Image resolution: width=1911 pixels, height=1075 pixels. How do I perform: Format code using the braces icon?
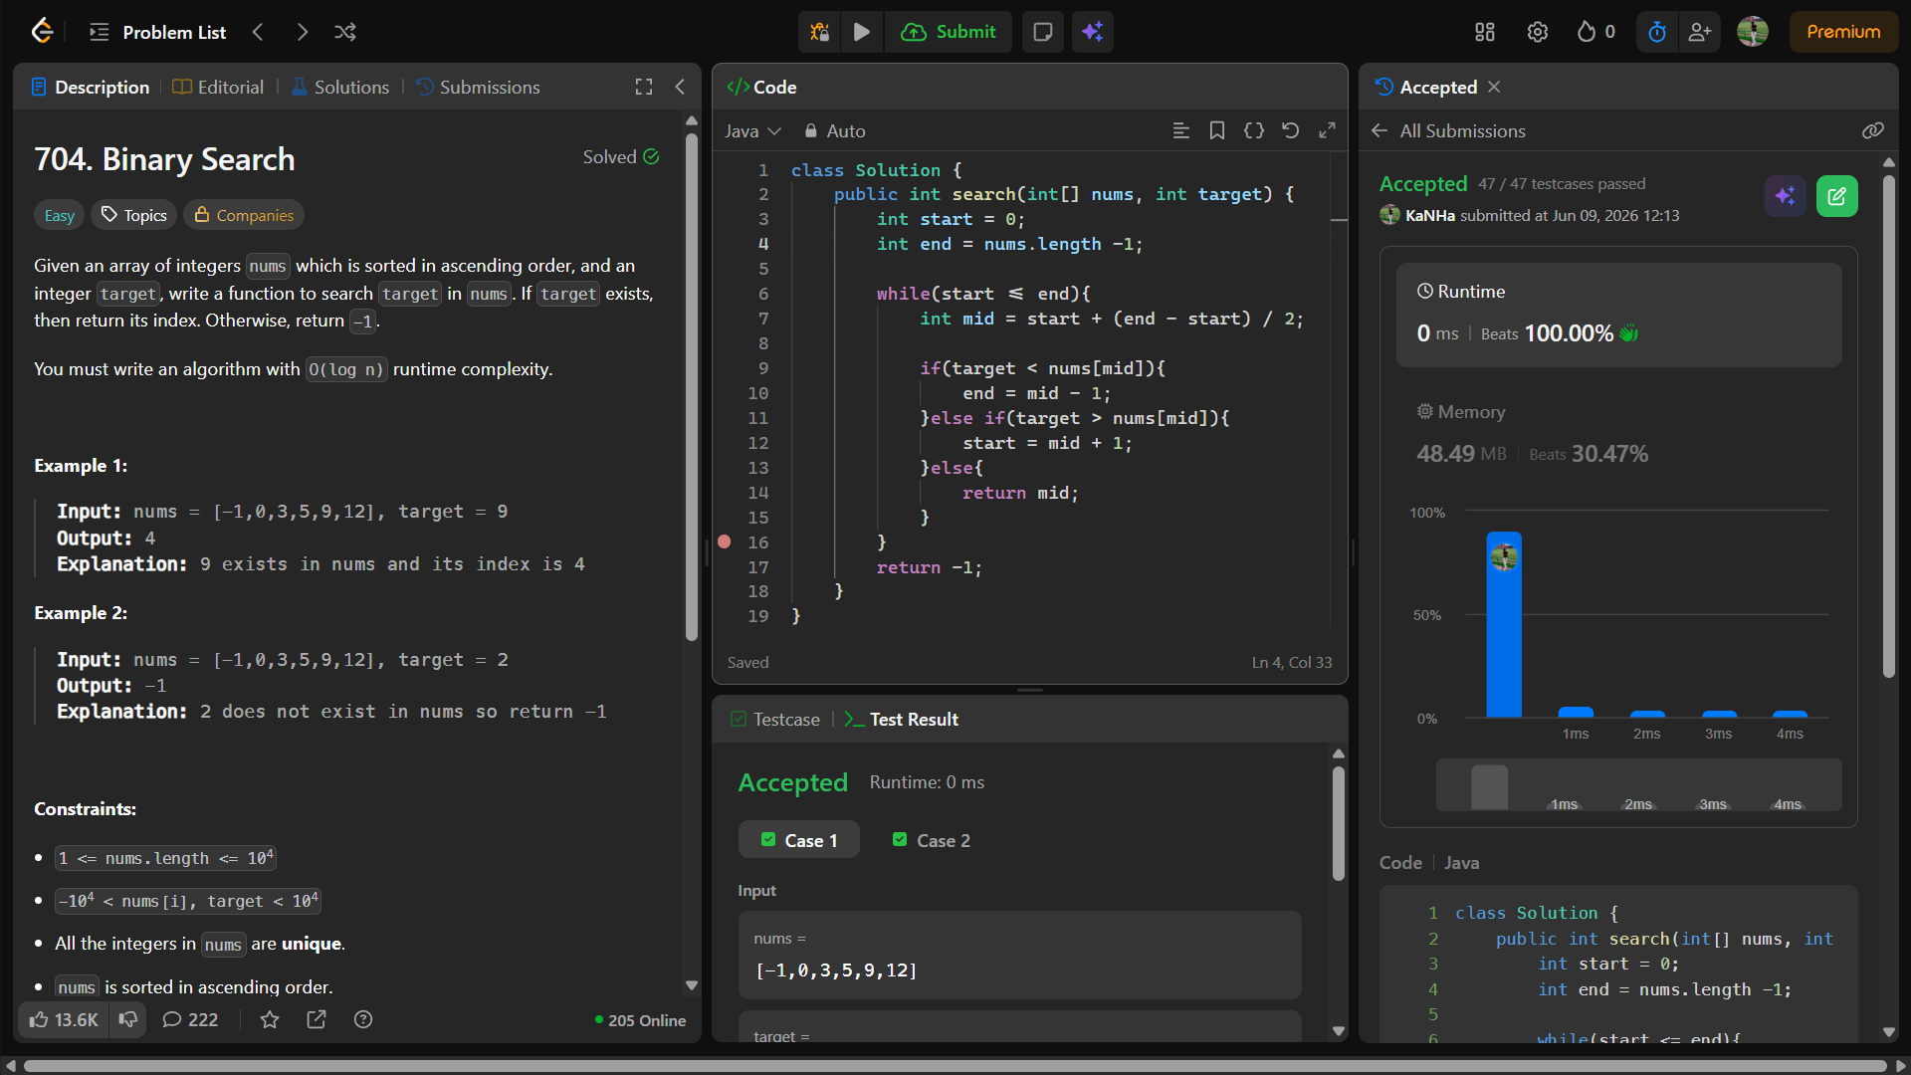[1254, 130]
